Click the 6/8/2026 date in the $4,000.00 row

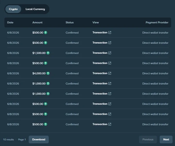click(x=13, y=74)
